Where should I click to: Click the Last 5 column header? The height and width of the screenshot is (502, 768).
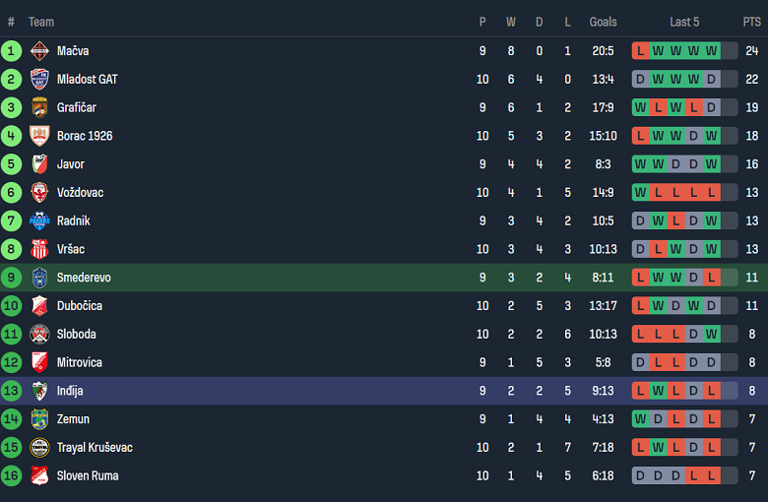[684, 22]
